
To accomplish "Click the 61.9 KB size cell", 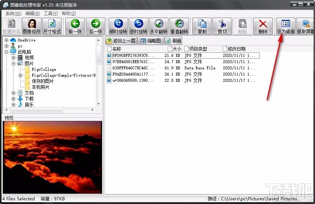I will coord(172,68).
